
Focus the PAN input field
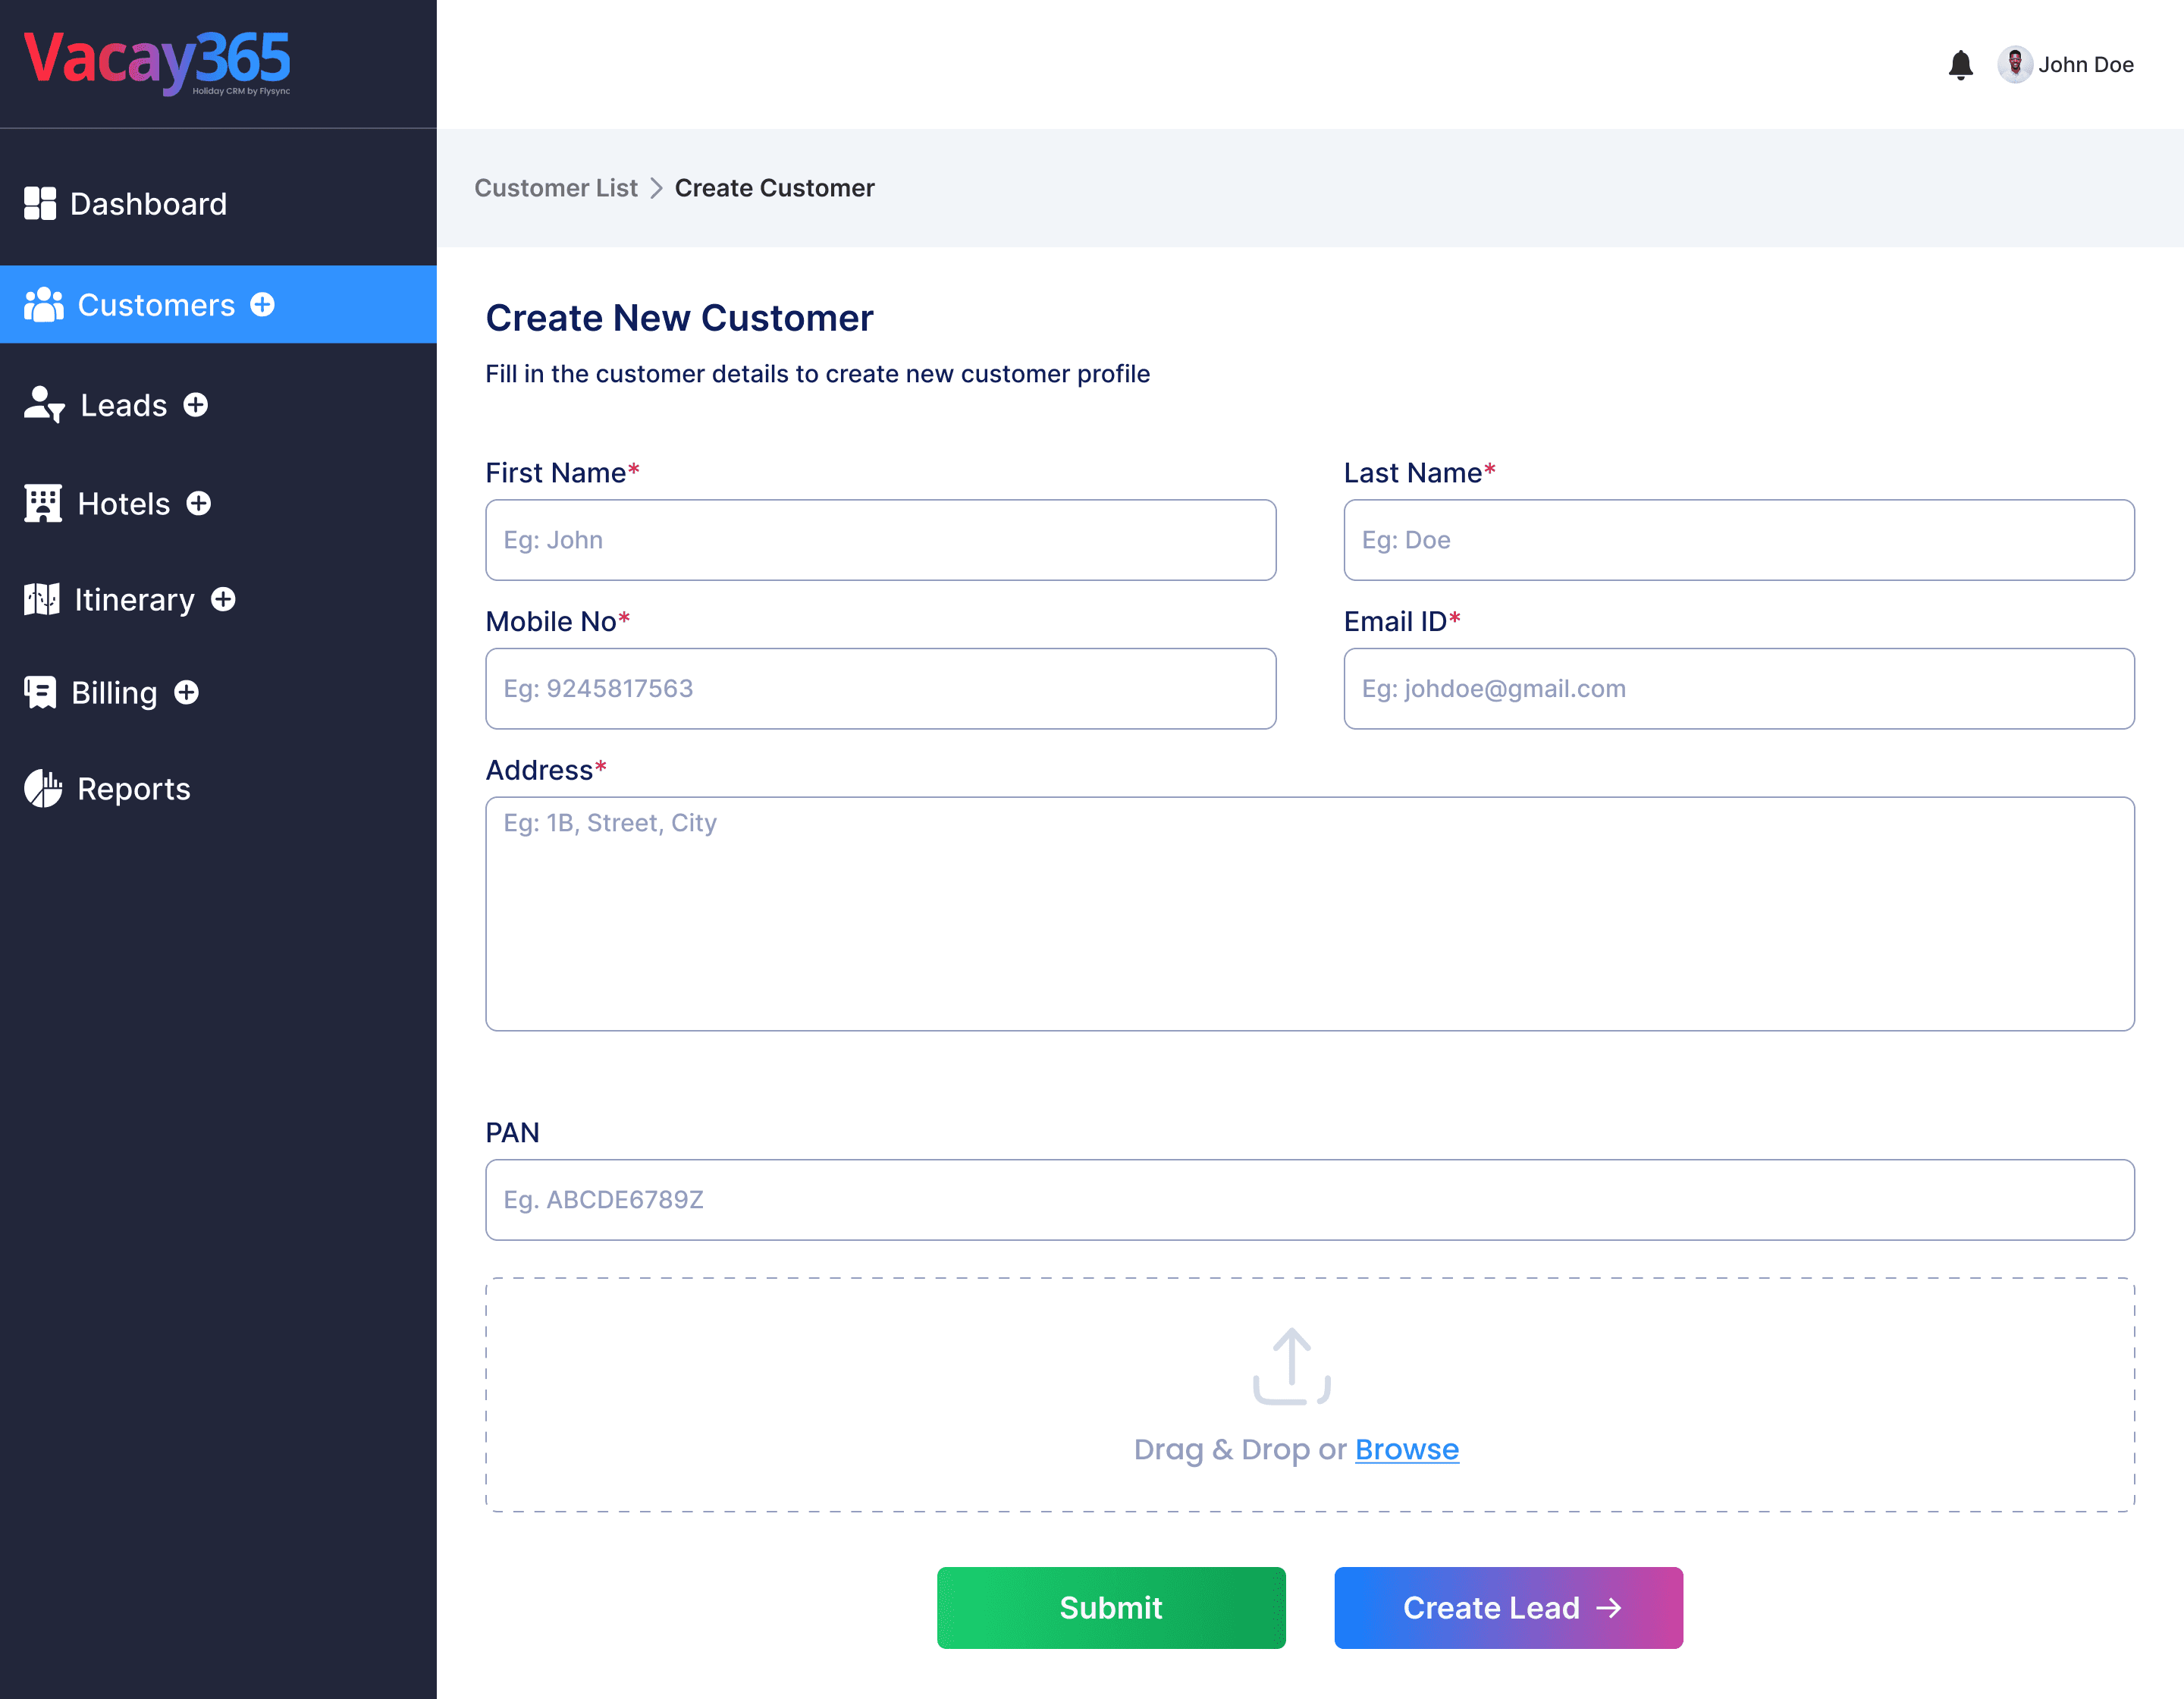(x=1310, y=1200)
